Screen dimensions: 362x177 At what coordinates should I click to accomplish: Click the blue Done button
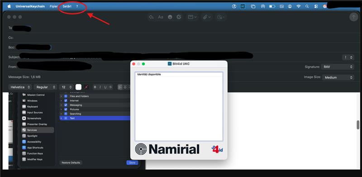[x=132, y=163]
